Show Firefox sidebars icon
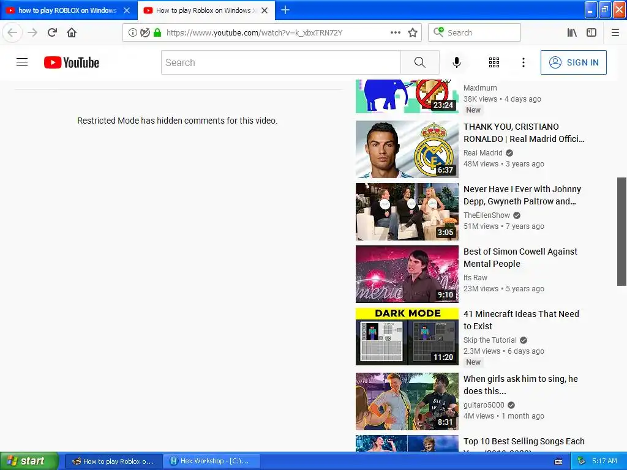This screenshot has width=627, height=470. [591, 33]
